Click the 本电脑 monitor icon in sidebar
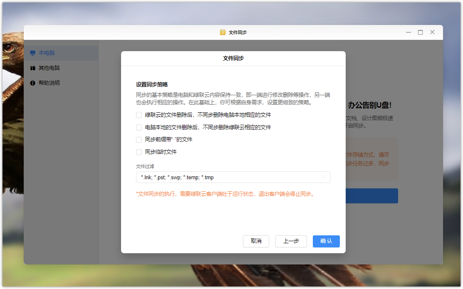Image resolution: width=463 pixels, height=289 pixels. point(33,53)
